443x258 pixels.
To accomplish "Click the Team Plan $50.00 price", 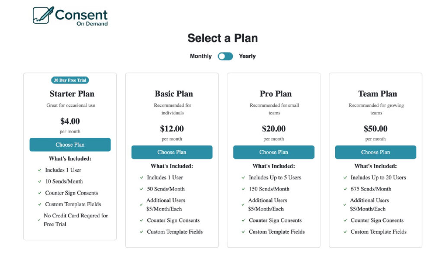I will click(x=376, y=129).
